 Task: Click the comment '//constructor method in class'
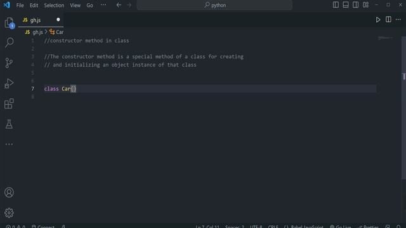[86, 41]
